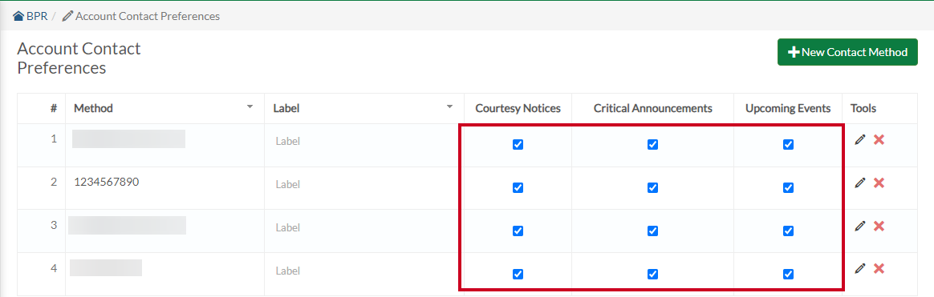934x297 pixels.
Task: Click the Critical Announcements column header
Action: (653, 108)
